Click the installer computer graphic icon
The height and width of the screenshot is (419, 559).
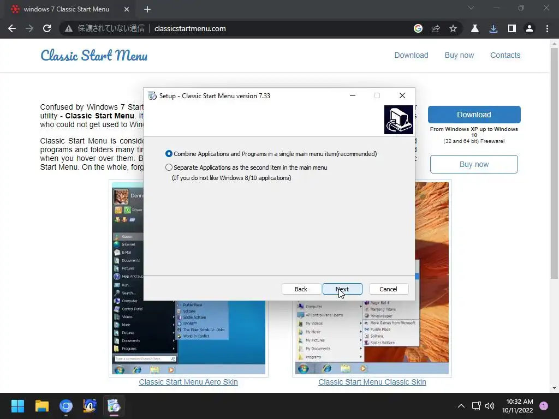pos(399,119)
